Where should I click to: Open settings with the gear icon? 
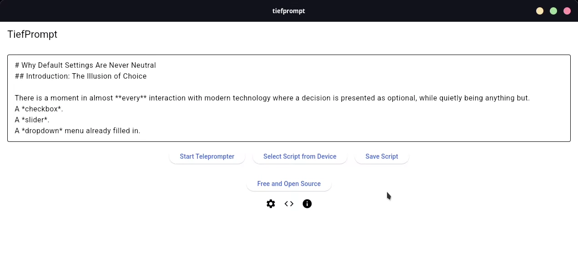click(x=271, y=204)
